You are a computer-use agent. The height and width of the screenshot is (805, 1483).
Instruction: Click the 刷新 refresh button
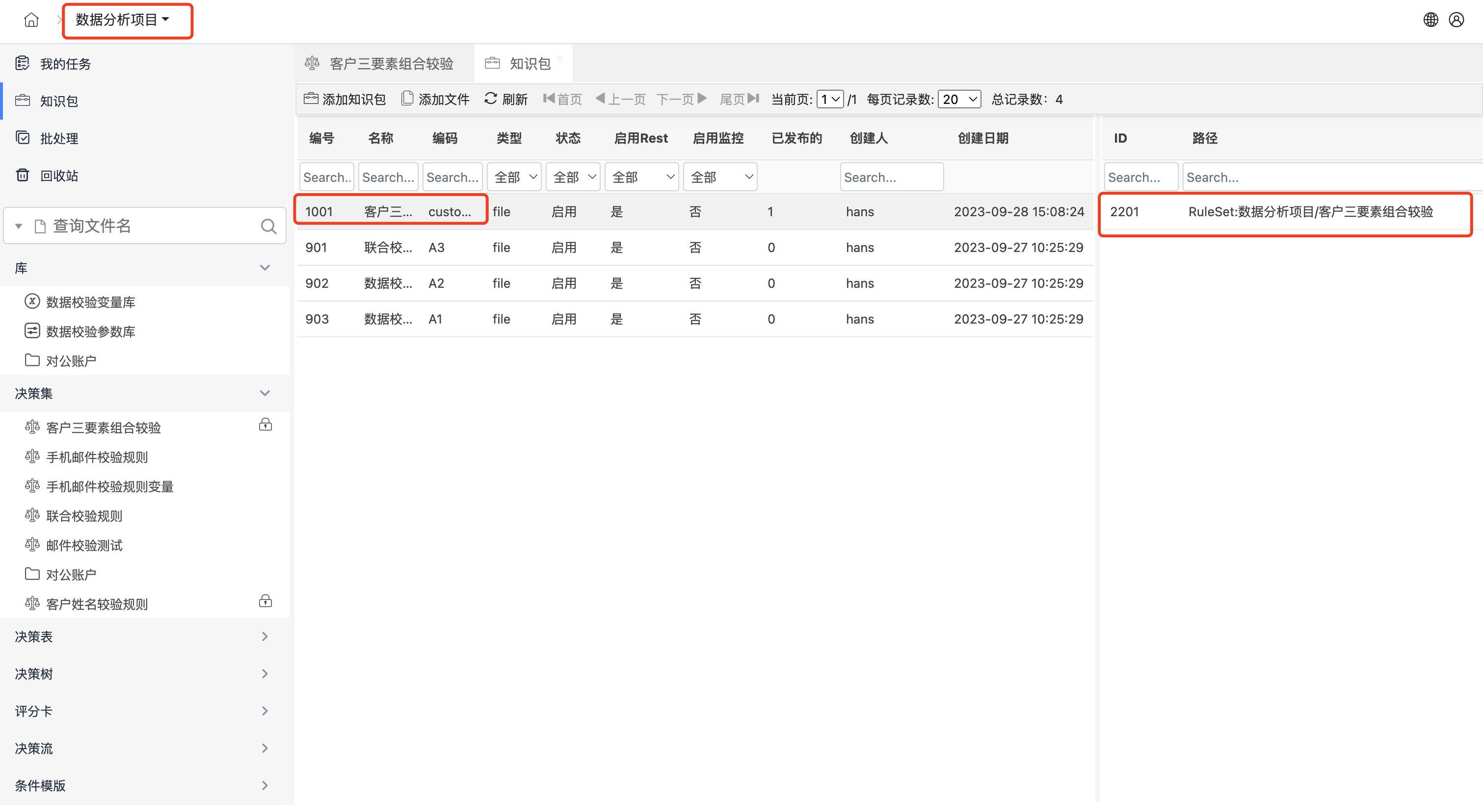tap(506, 99)
